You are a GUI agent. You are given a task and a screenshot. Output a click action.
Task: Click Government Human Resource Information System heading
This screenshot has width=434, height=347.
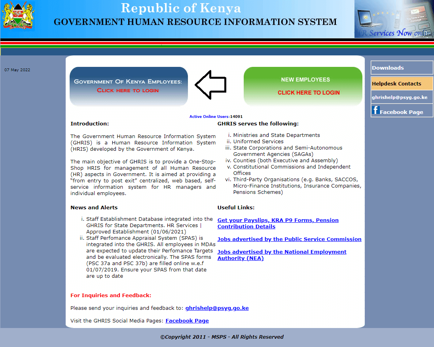point(195,22)
